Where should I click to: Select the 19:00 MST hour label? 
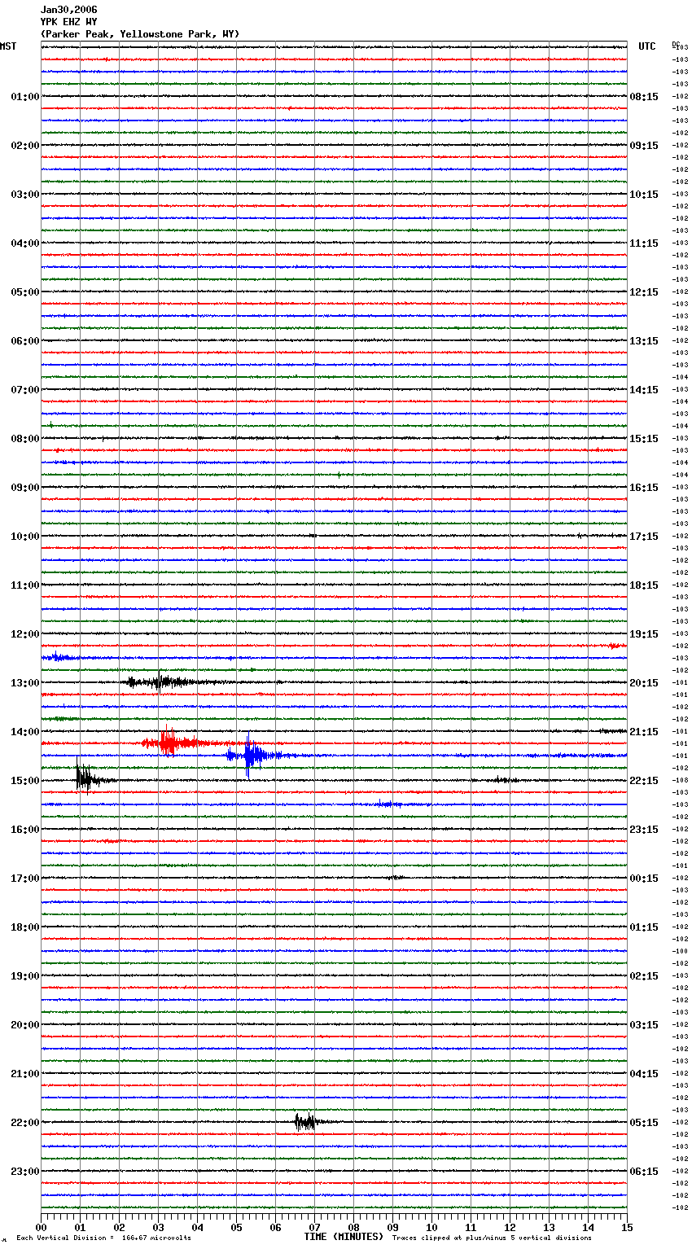pyautogui.click(x=25, y=976)
